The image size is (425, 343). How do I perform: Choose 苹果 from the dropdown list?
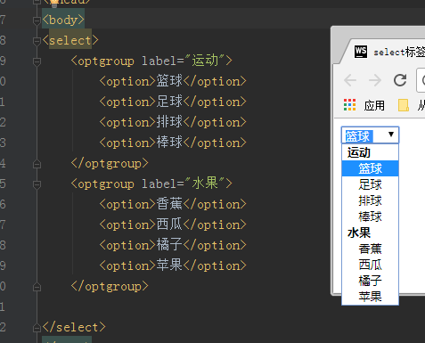tap(370, 297)
